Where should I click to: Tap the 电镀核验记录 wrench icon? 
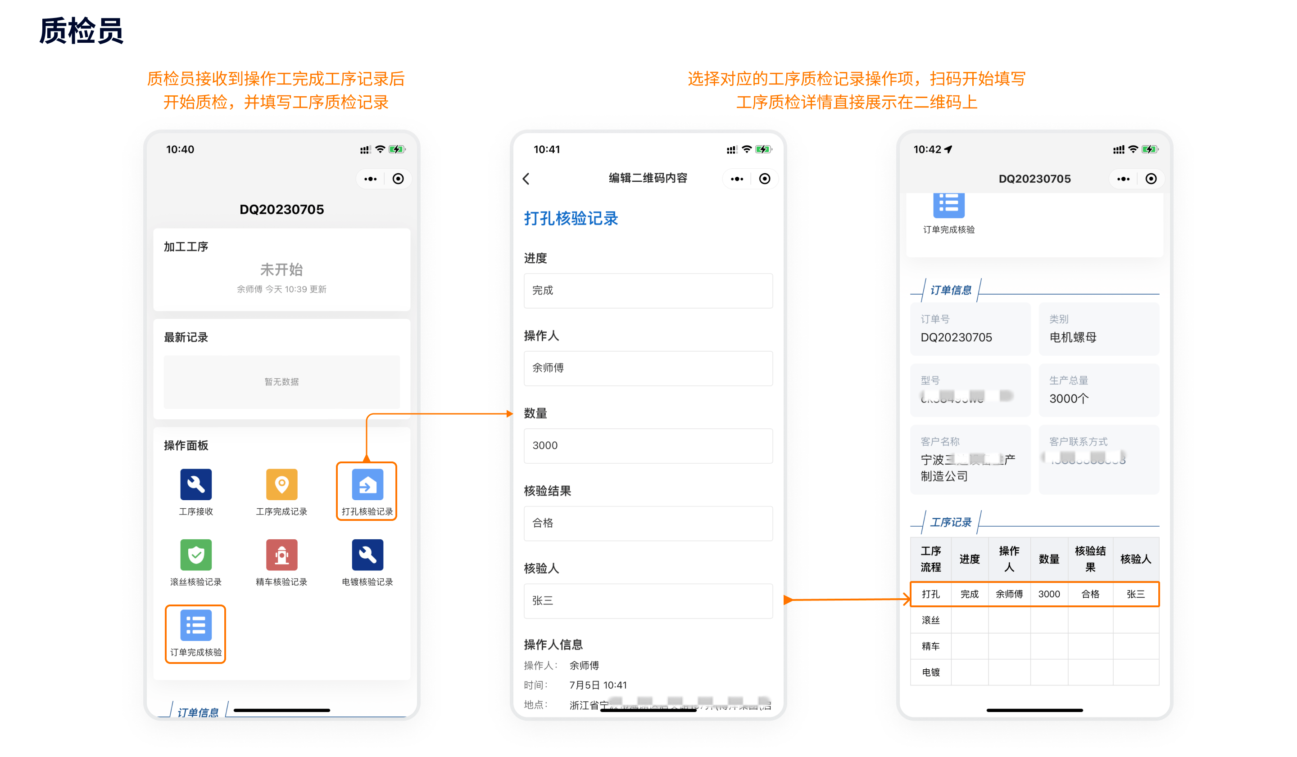coord(367,555)
